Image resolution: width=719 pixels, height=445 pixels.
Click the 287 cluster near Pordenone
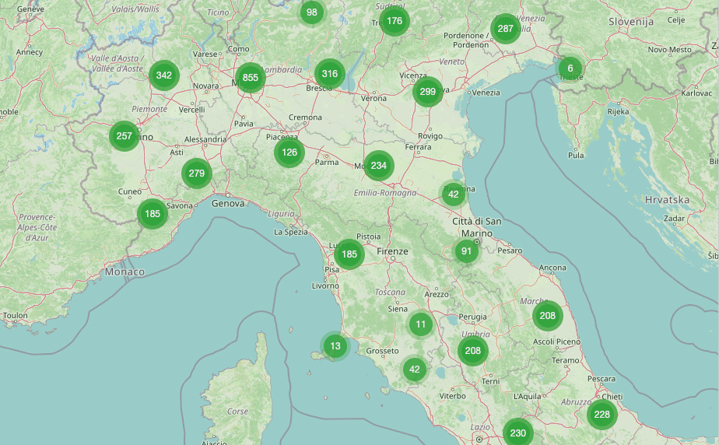click(505, 30)
